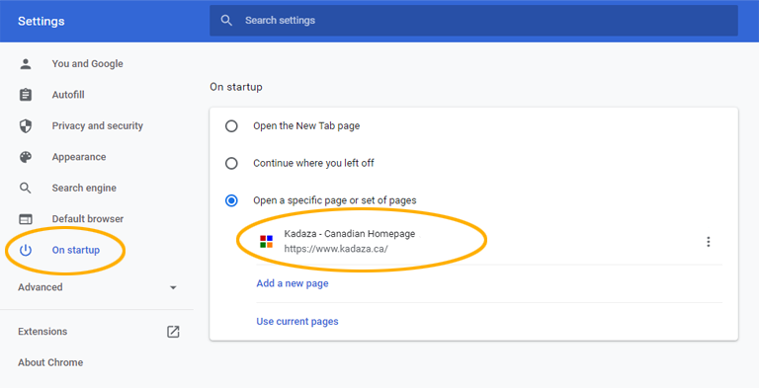Open the three-dot menu for the Kadaza page
759x388 pixels.
pos(709,242)
